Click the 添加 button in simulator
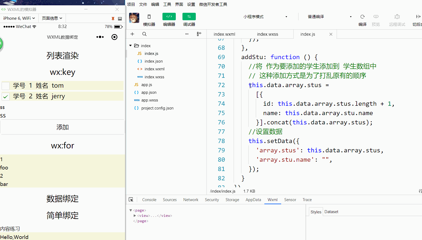The height and width of the screenshot is (240, 422). (62, 127)
